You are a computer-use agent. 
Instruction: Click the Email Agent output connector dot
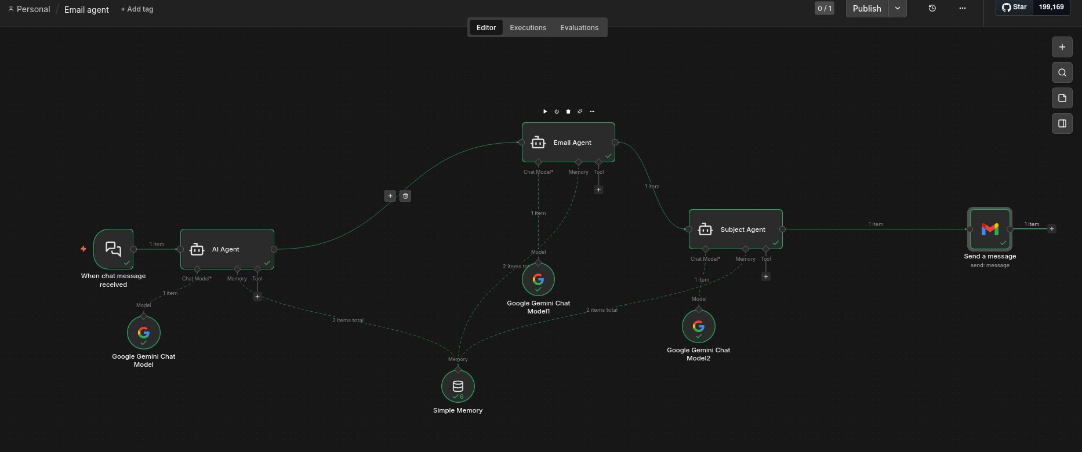click(615, 143)
